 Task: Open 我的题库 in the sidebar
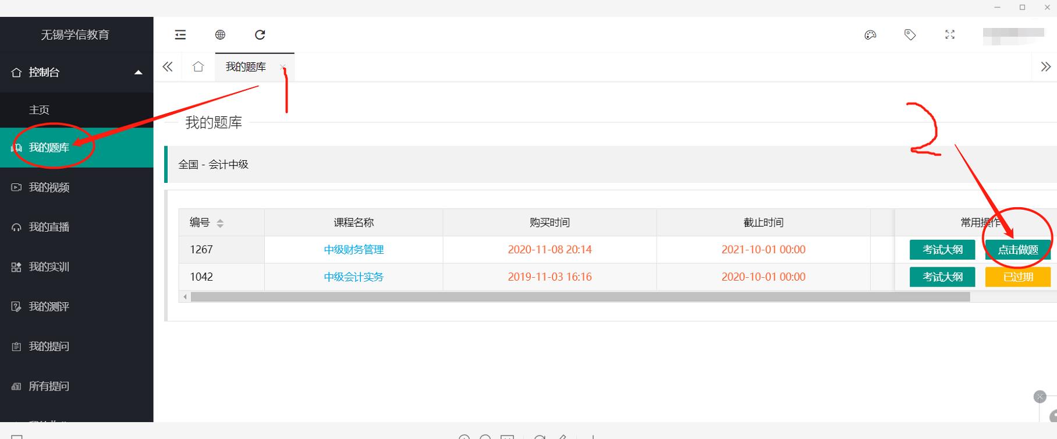pos(77,147)
